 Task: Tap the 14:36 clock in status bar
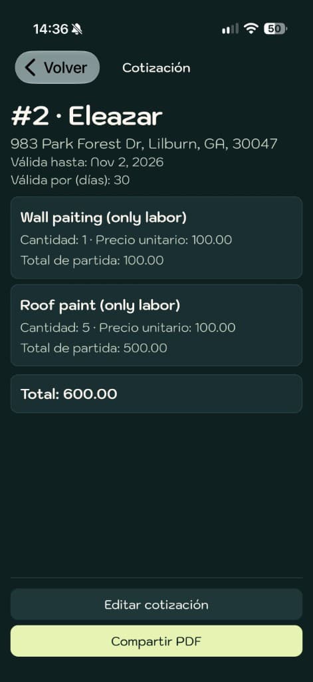51,29
